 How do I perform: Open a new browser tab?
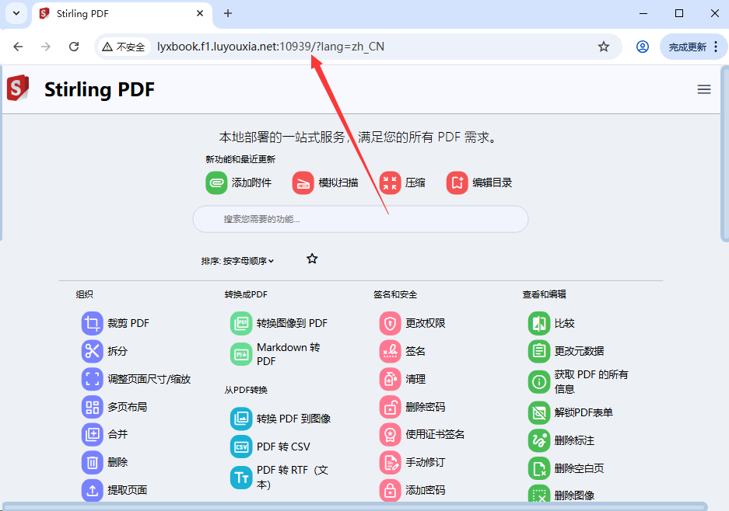point(228,13)
